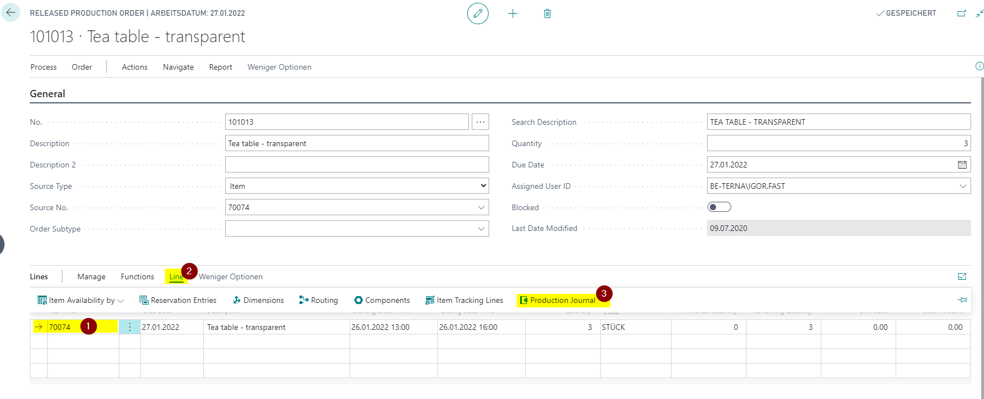Click the Search Description field
Image resolution: width=984 pixels, height=399 pixels.
[839, 122]
